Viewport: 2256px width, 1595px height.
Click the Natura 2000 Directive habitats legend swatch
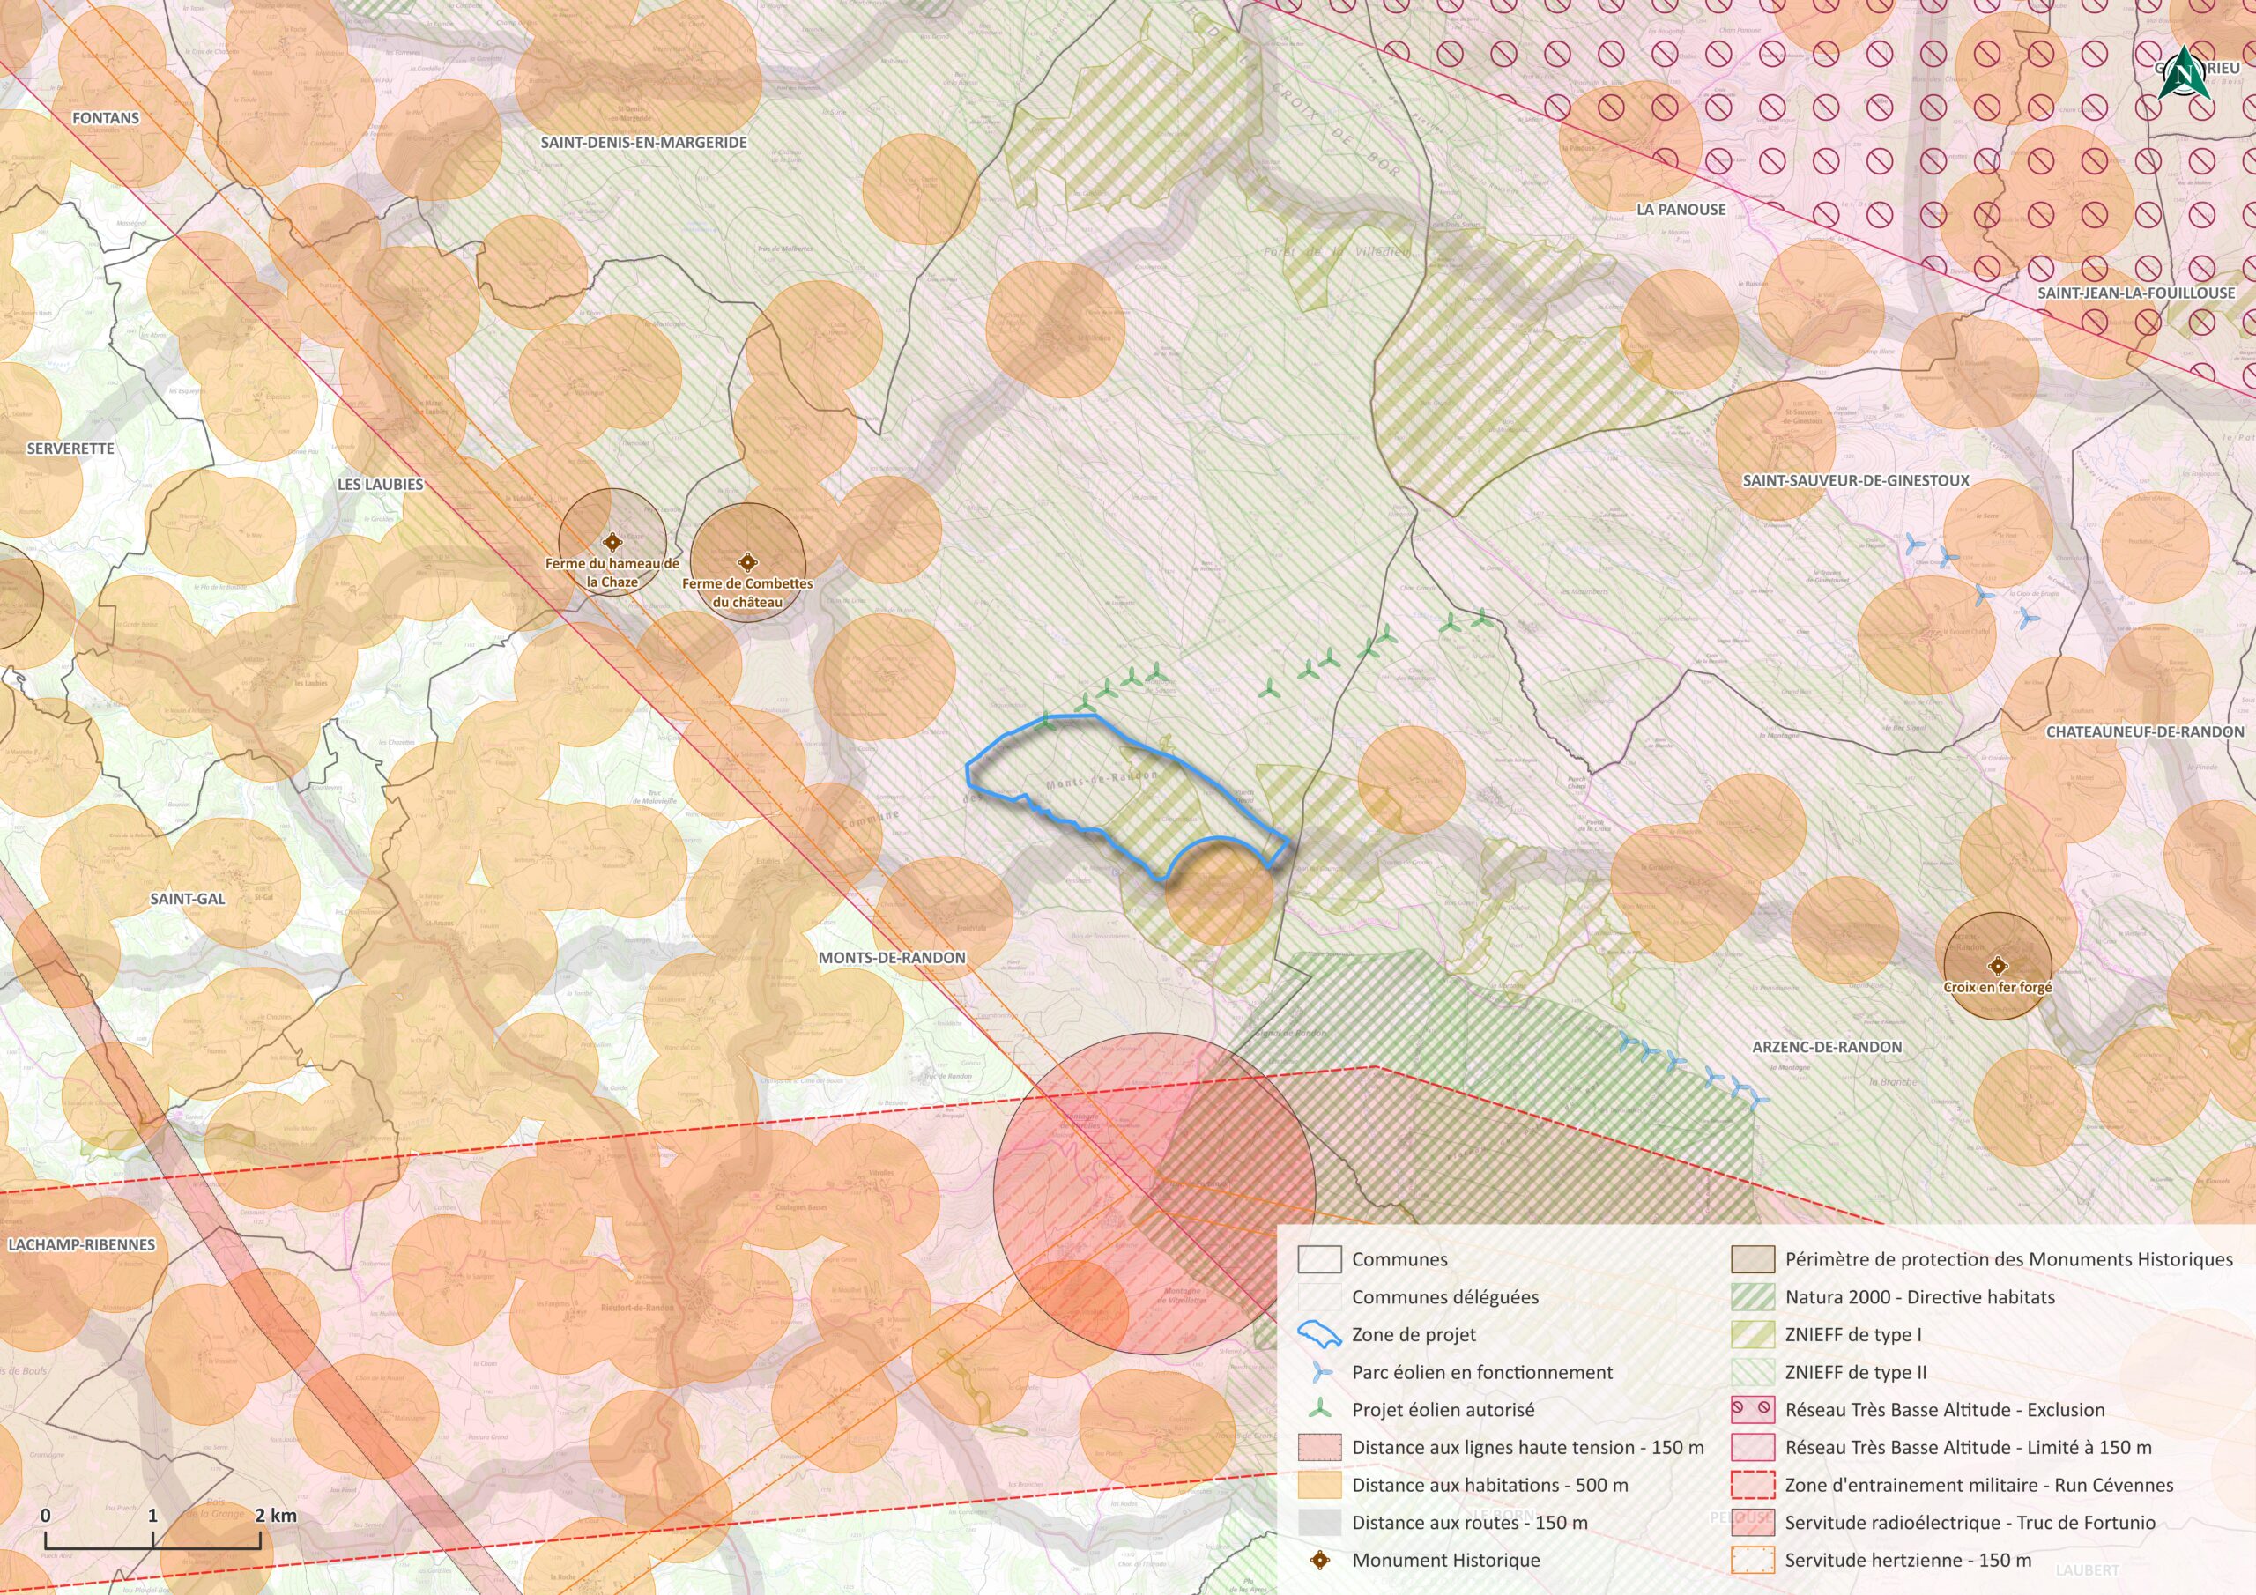point(1752,1297)
